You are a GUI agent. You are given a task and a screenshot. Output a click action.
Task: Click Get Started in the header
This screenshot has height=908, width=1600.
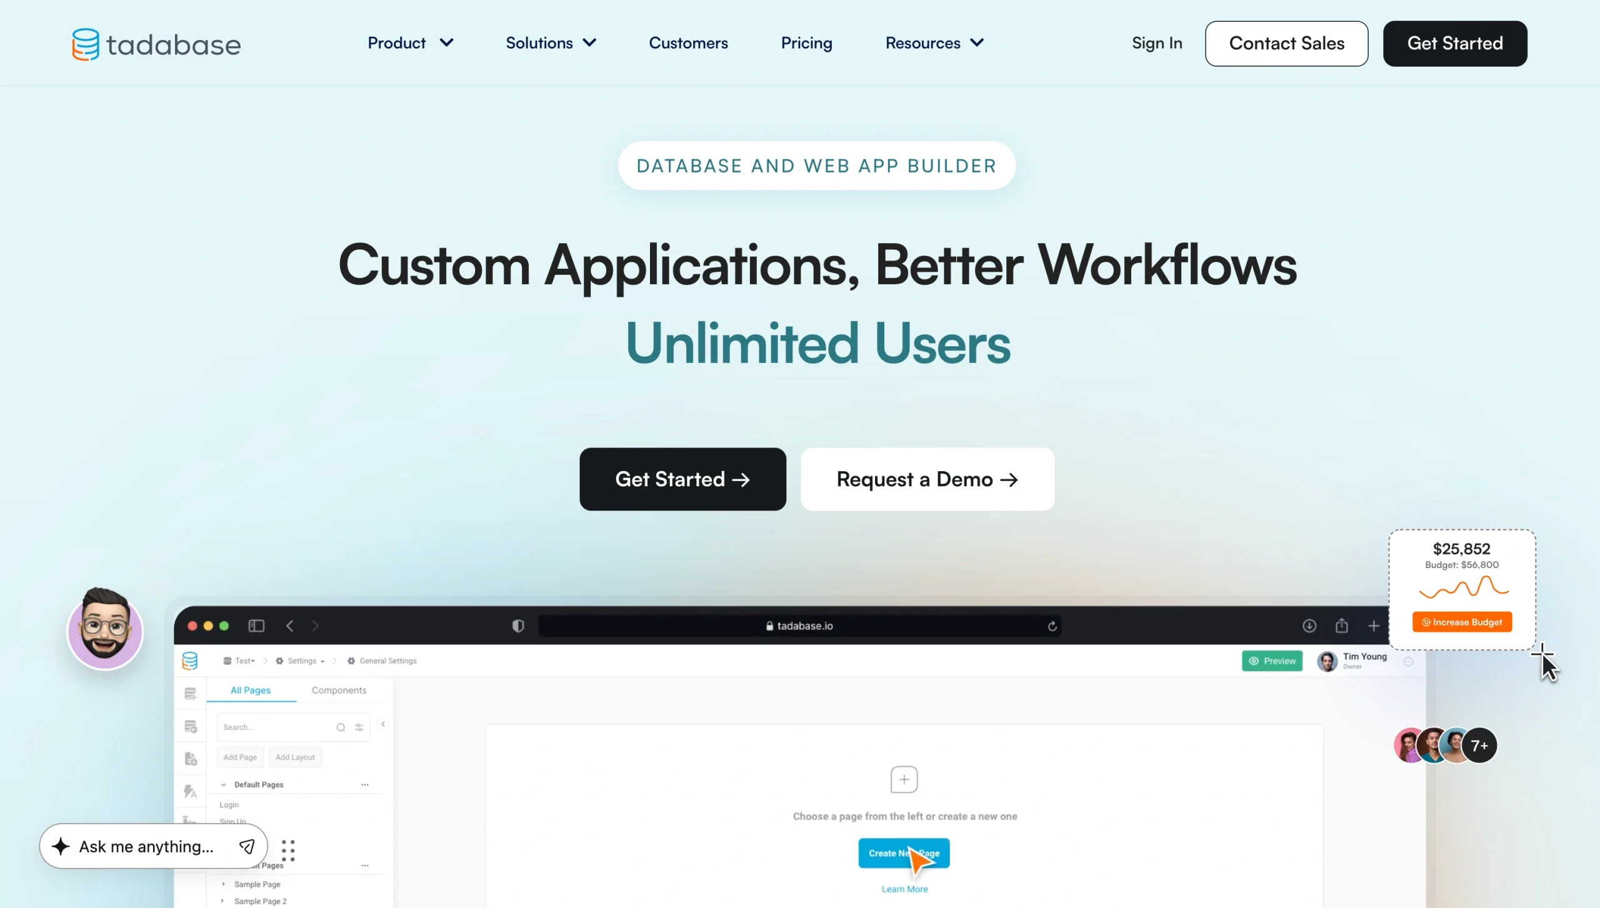click(1455, 43)
